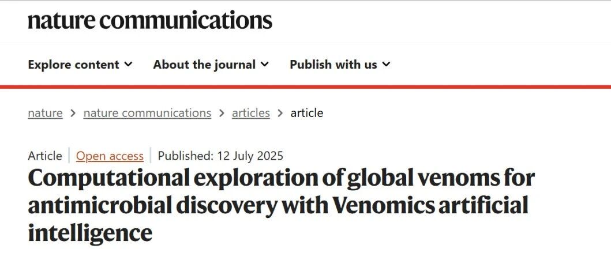
Task: Click the breadcrumb arrow after nature
Action: pyautogui.click(x=73, y=113)
